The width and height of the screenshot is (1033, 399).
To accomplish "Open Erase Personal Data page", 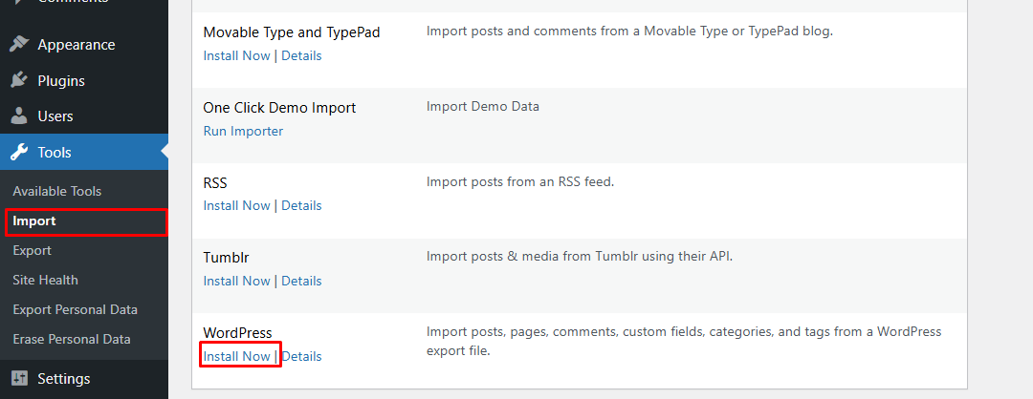I will click(71, 339).
